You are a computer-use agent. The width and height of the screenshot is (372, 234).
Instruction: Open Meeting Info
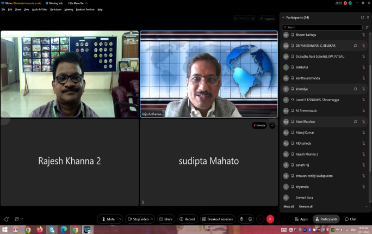[x=54, y=3]
